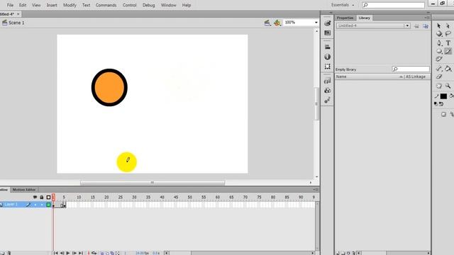Select the Lasso tool

click(448, 34)
